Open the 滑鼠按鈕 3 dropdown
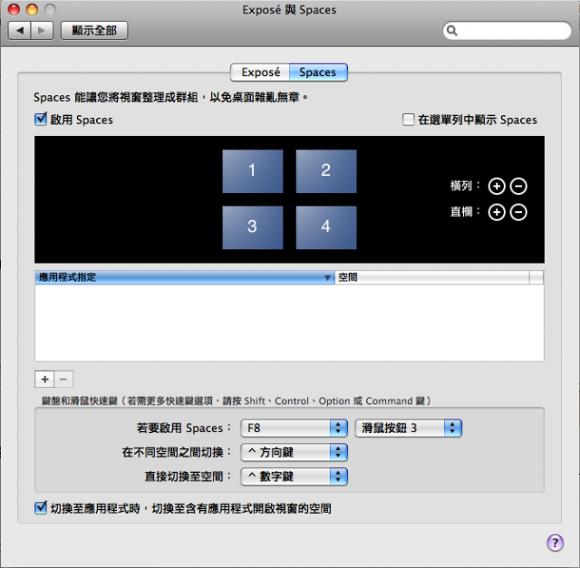The width and height of the screenshot is (580, 568). 409,428
